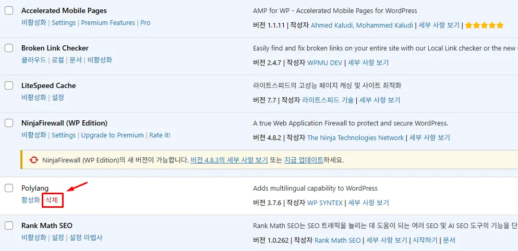518x251 pixels.
Task: Open 문서 link for Rank Math SEO
Action: 449,241
